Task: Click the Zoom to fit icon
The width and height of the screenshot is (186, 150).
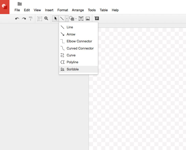Action: point(40,19)
